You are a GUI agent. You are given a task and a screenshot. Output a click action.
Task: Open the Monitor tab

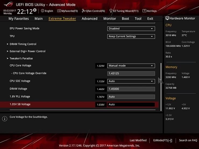click(110, 19)
